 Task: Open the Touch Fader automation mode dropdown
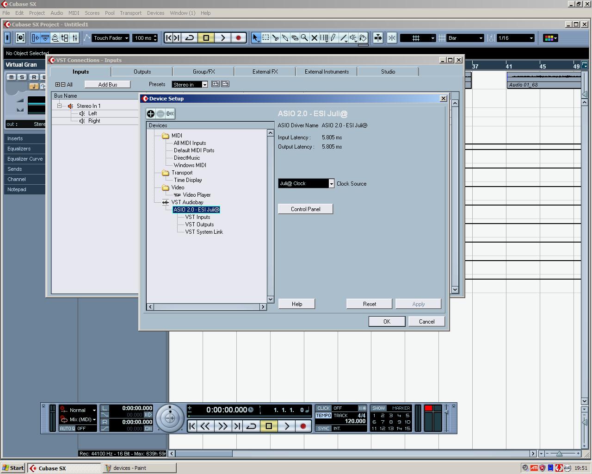tap(111, 38)
